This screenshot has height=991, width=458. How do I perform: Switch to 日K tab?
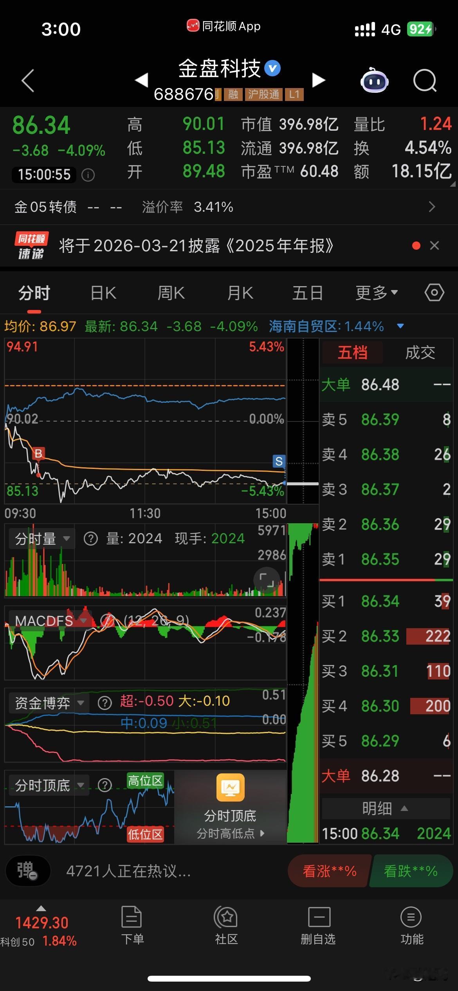[x=103, y=293]
